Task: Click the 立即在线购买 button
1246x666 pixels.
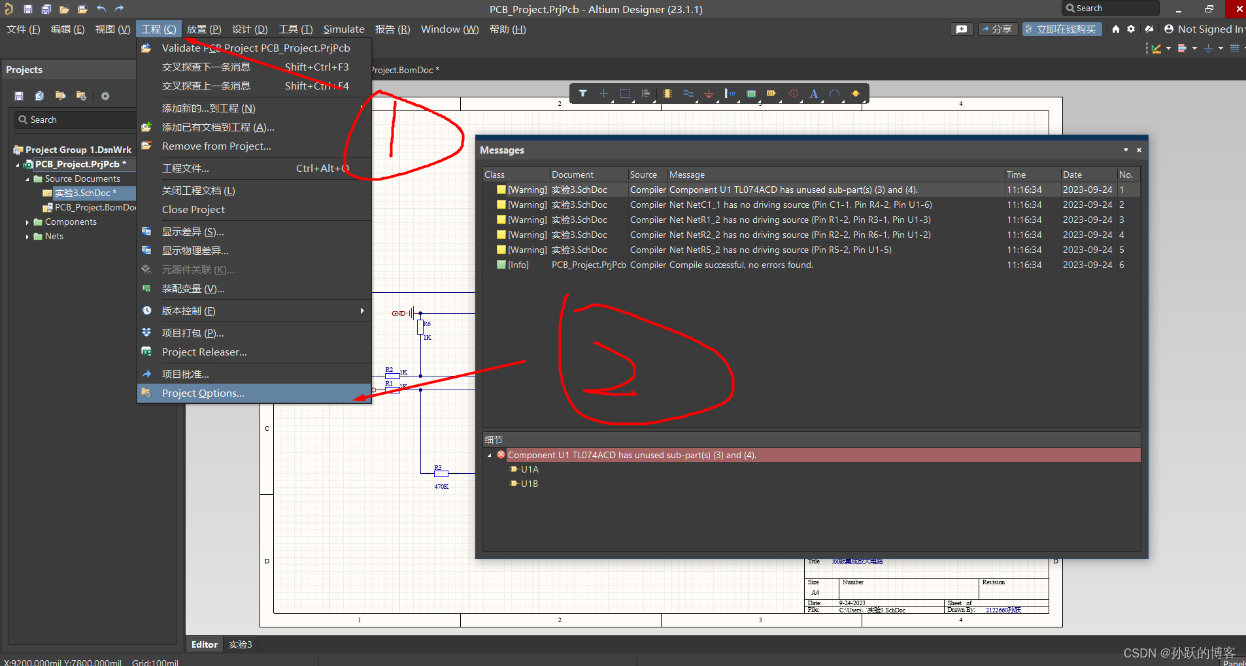Action: tap(1062, 29)
